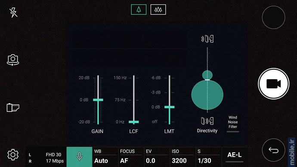This screenshot has width=297, height=167.
Task: Open the WB Auto setting
Action: tap(105, 157)
